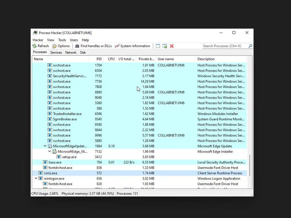
Task: Click icon of fontdrvhost.exe PID 828
Action: coord(45,184)
